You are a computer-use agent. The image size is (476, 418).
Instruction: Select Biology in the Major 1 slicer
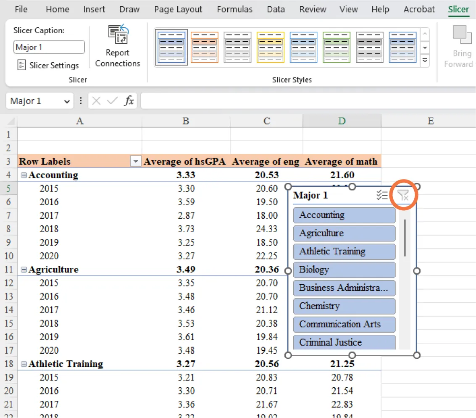pyautogui.click(x=344, y=270)
